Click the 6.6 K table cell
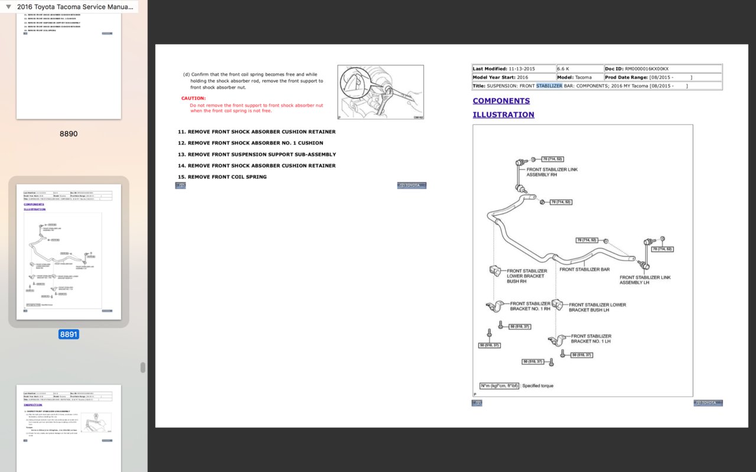The width and height of the screenshot is (756, 472). pos(580,69)
